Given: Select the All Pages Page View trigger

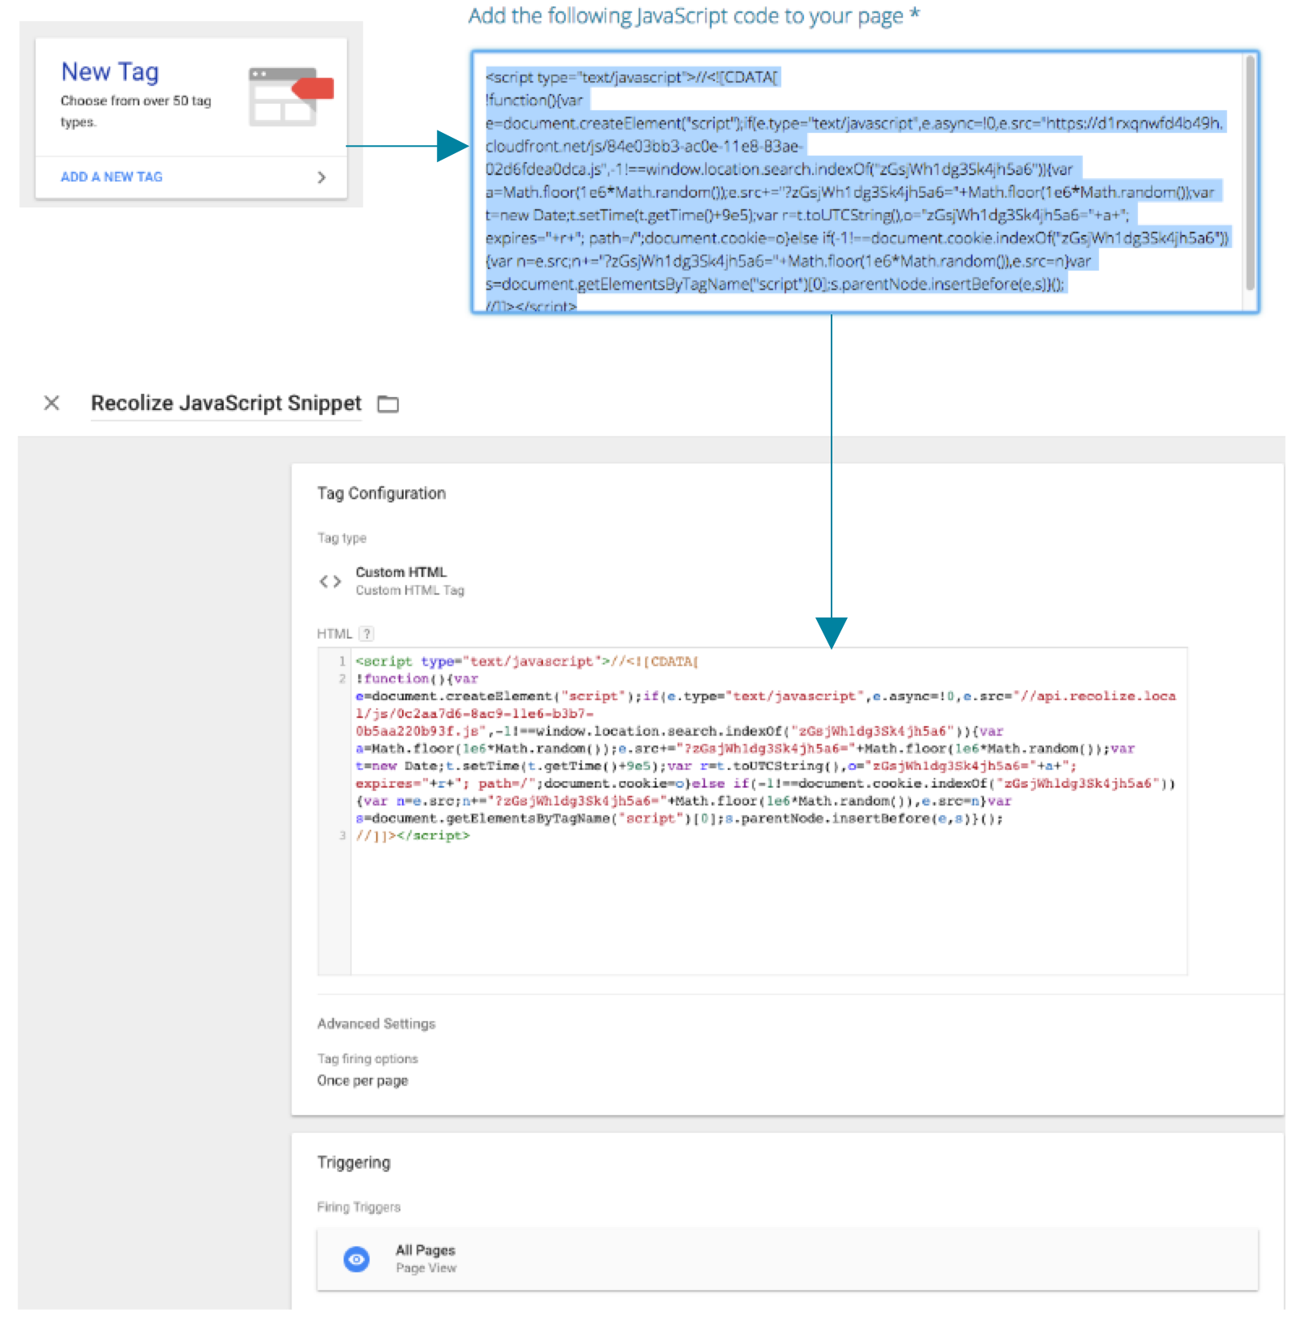Looking at the screenshot, I should (x=787, y=1259).
